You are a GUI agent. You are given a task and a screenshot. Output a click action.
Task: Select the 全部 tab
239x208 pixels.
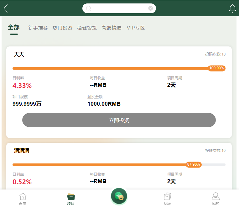point(14,28)
